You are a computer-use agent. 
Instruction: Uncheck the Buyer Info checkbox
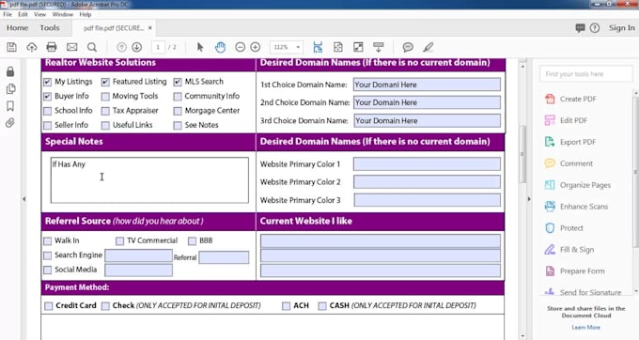[x=48, y=97]
